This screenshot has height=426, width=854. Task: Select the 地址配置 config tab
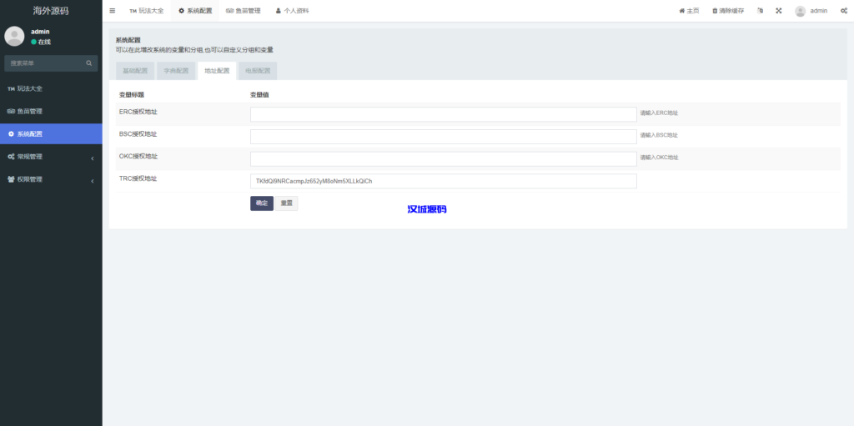(217, 71)
